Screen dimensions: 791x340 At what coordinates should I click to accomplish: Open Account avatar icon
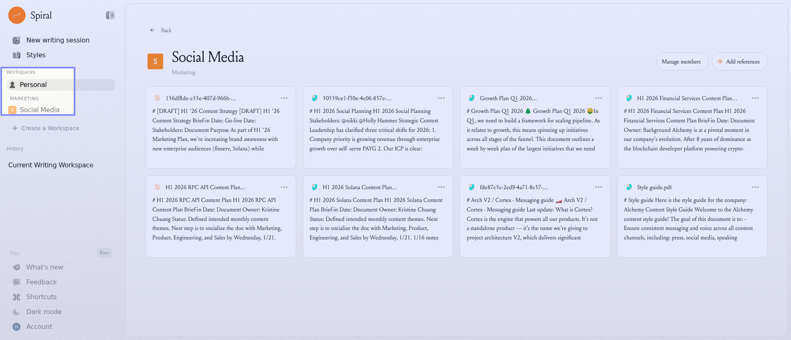[x=16, y=327]
